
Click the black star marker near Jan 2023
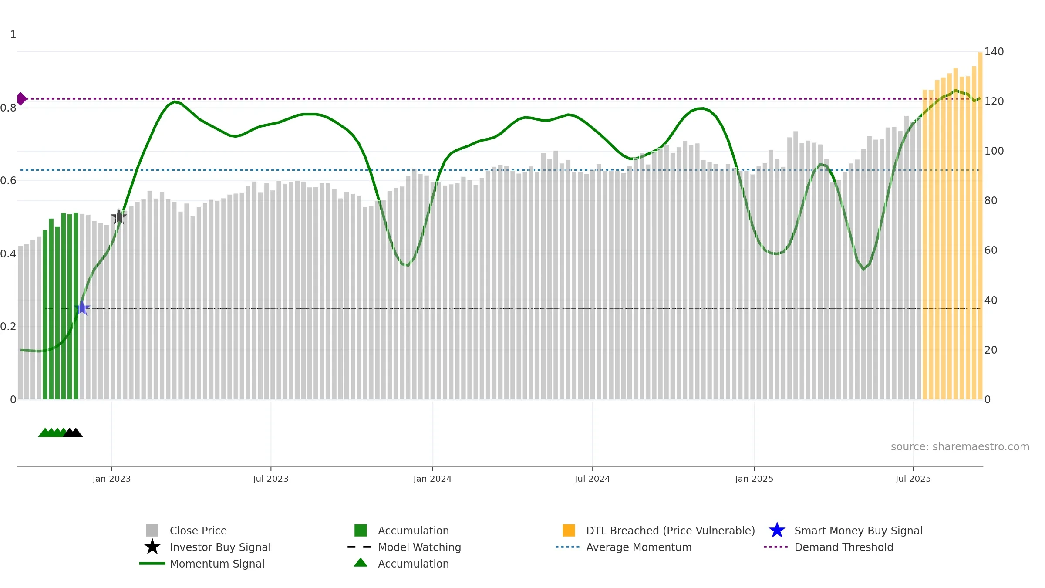(x=119, y=216)
